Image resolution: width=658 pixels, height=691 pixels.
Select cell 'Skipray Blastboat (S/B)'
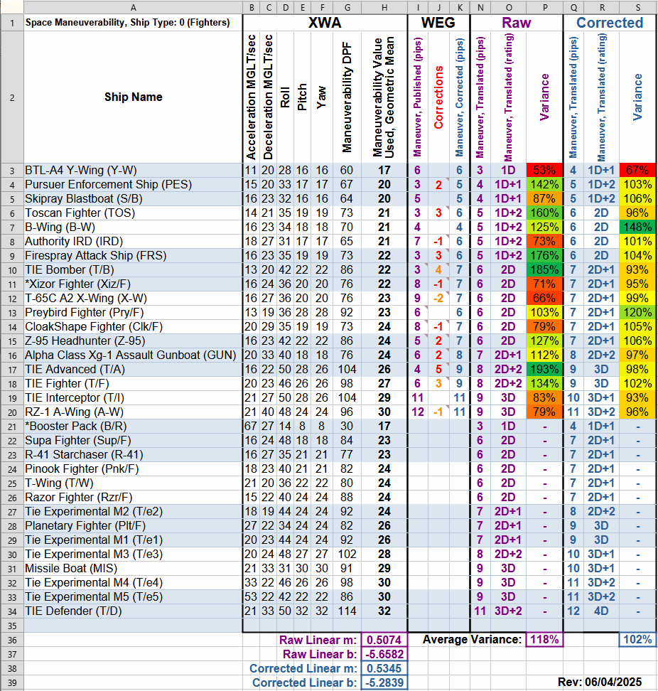[133, 199]
